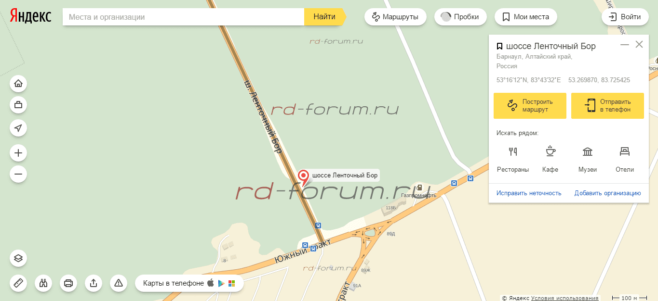Open Мои места bookmarks
658x301 pixels.
525,17
